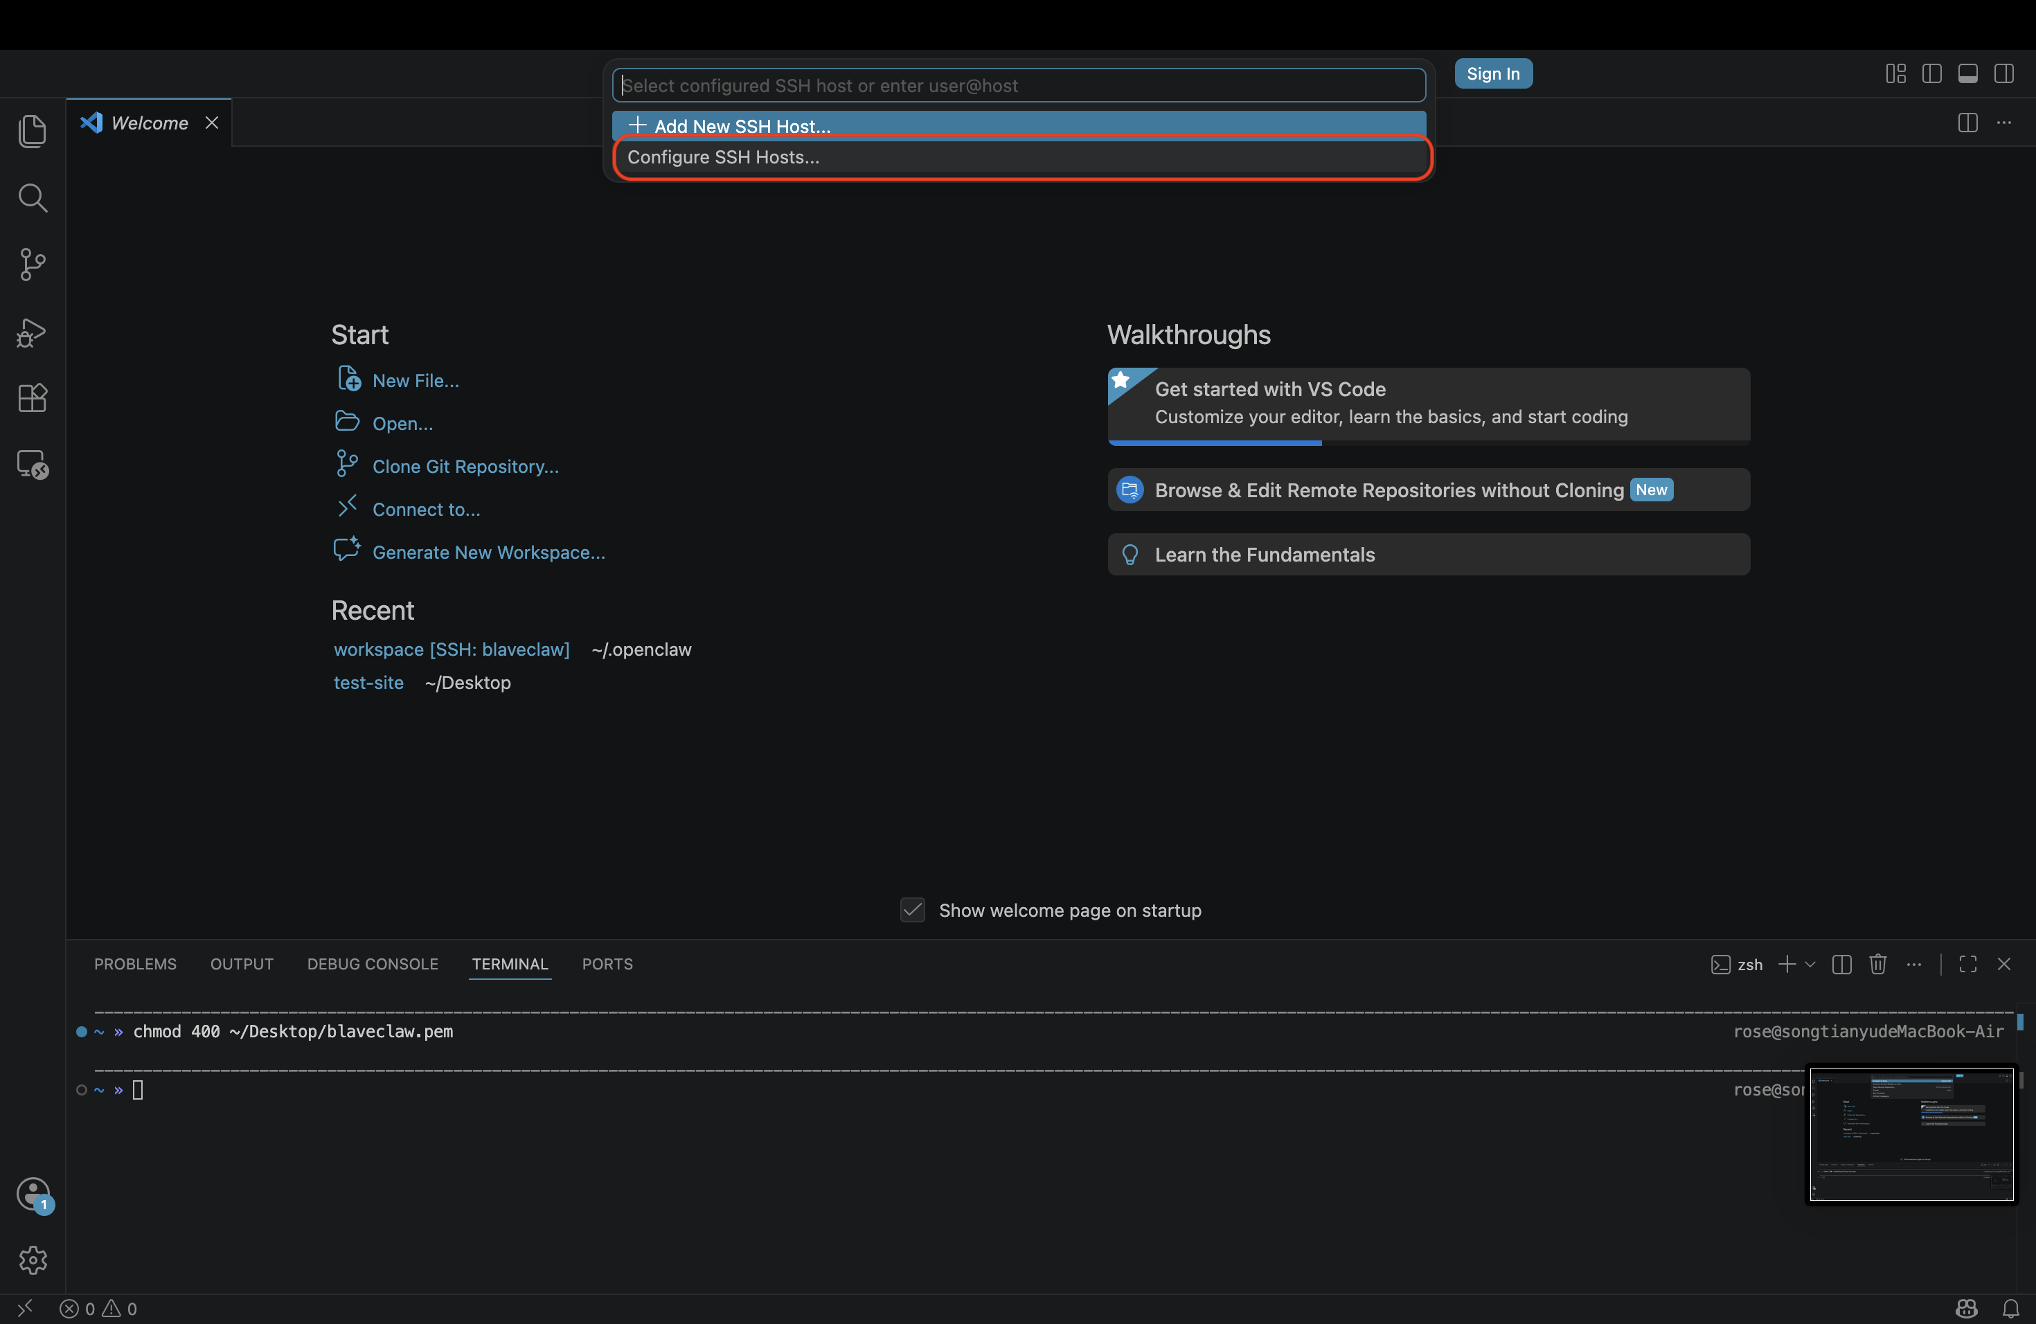The image size is (2036, 1324).
Task: Choose Add New SSH Host option
Action: [x=1018, y=125]
